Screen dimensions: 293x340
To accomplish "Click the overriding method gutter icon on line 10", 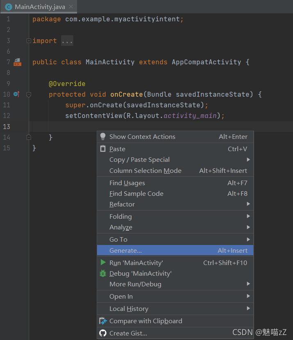I will [17, 94].
